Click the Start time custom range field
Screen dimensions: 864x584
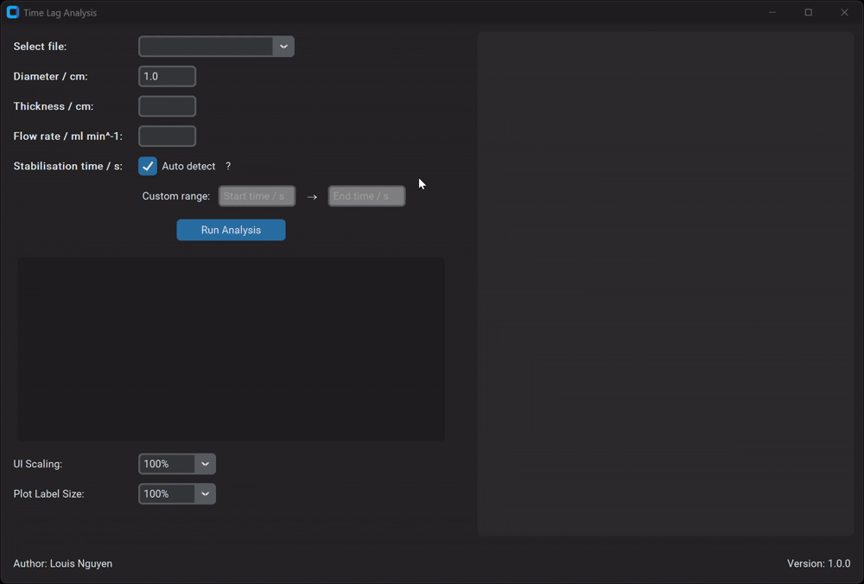coord(257,197)
